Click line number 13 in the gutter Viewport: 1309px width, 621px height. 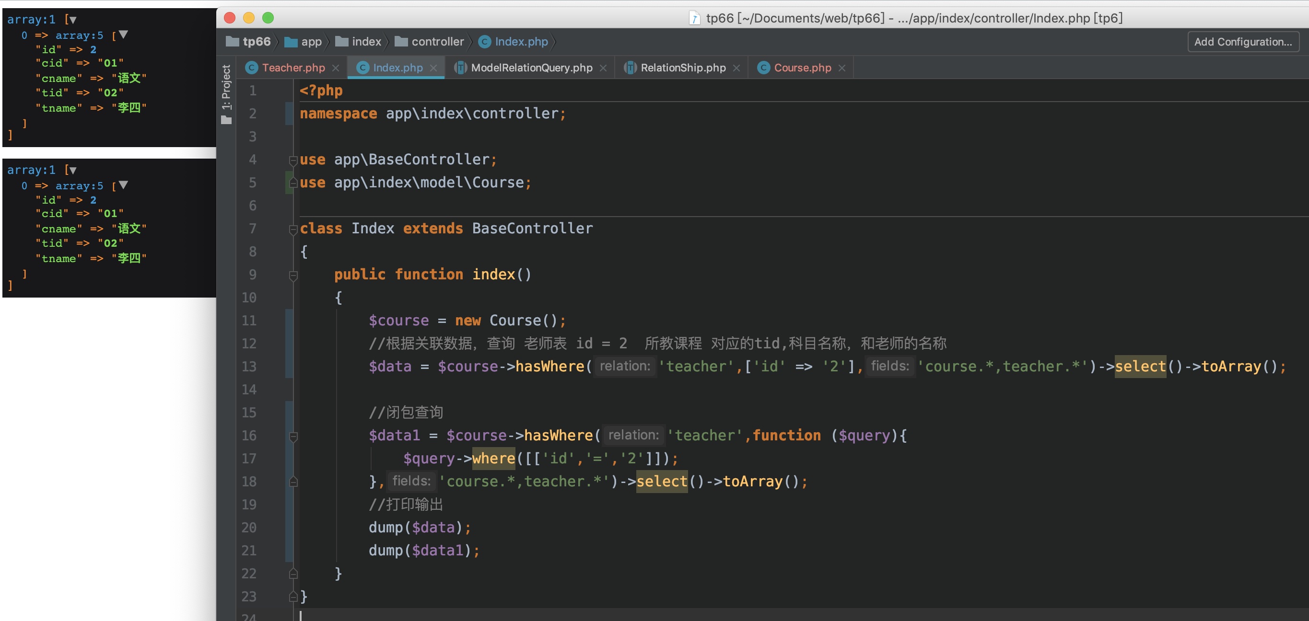click(248, 367)
